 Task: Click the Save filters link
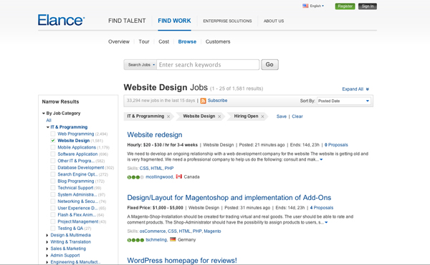(x=282, y=116)
